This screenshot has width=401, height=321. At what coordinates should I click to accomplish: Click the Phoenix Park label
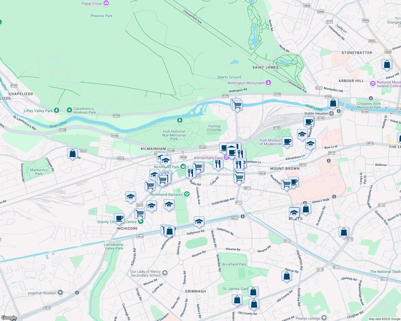coord(102,16)
